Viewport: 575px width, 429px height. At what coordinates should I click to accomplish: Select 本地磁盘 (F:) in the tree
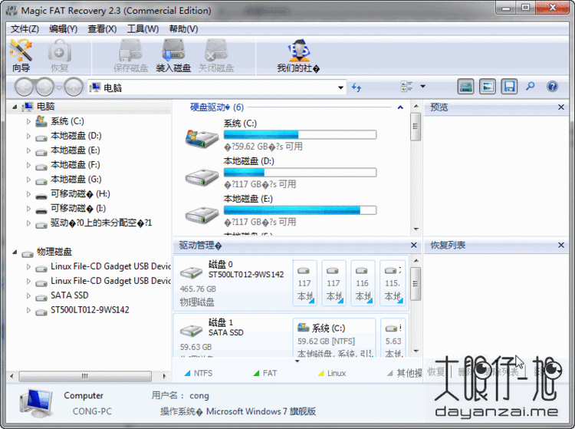pos(75,165)
